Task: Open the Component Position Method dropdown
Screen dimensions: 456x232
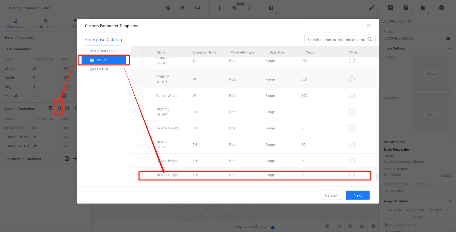Action: coord(417,190)
